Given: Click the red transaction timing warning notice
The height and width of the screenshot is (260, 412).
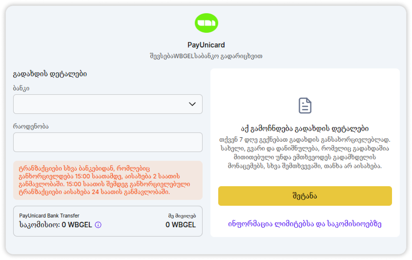Looking at the screenshot, I should [x=108, y=180].
